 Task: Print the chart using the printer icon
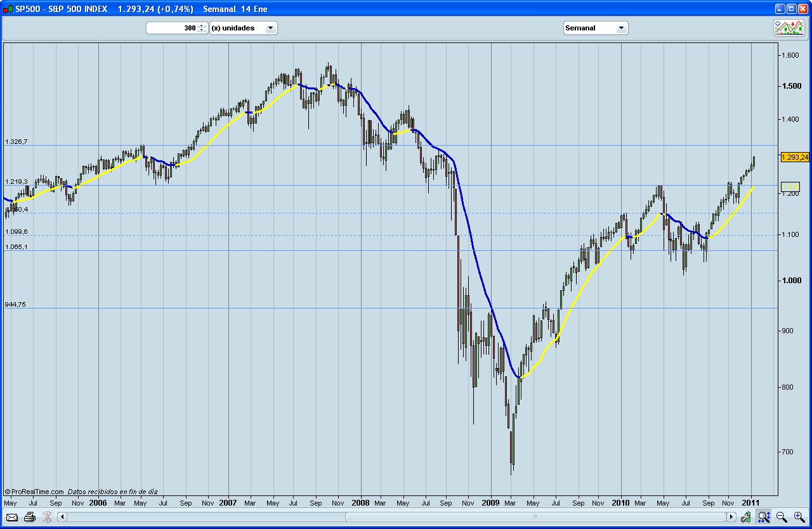pyautogui.click(x=29, y=517)
